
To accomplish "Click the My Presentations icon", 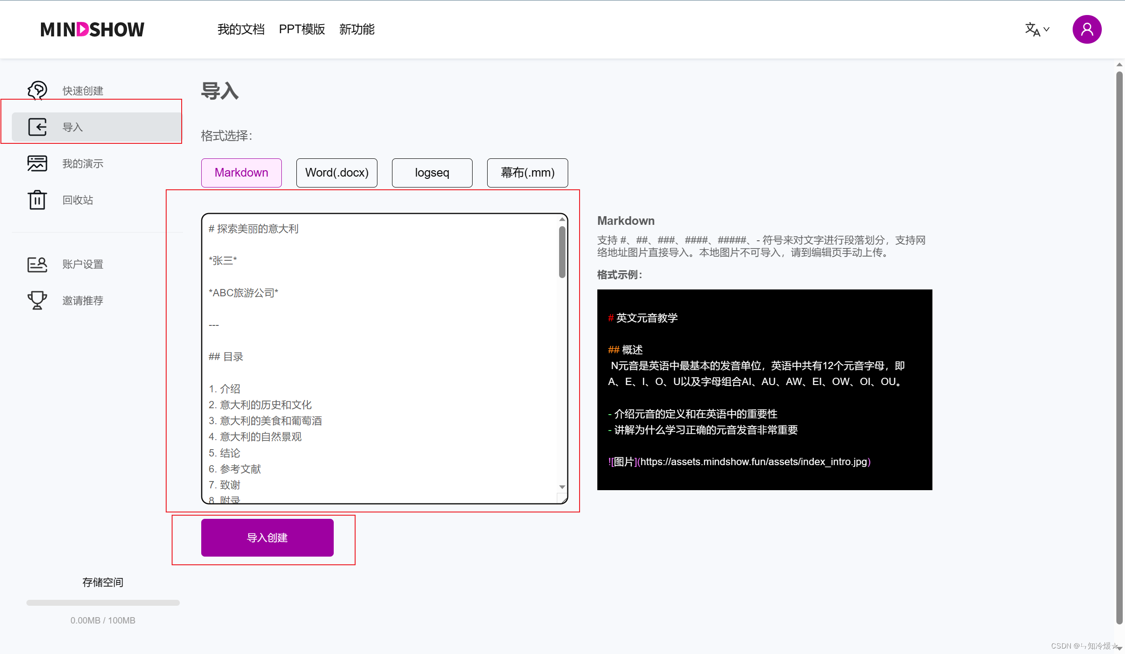I will tap(37, 163).
